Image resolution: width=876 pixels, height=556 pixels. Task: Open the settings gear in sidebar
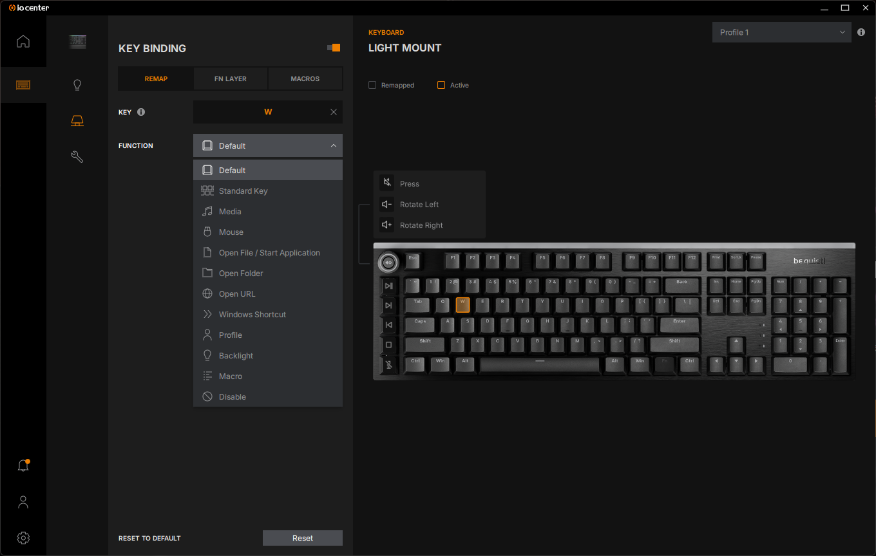pos(23,538)
